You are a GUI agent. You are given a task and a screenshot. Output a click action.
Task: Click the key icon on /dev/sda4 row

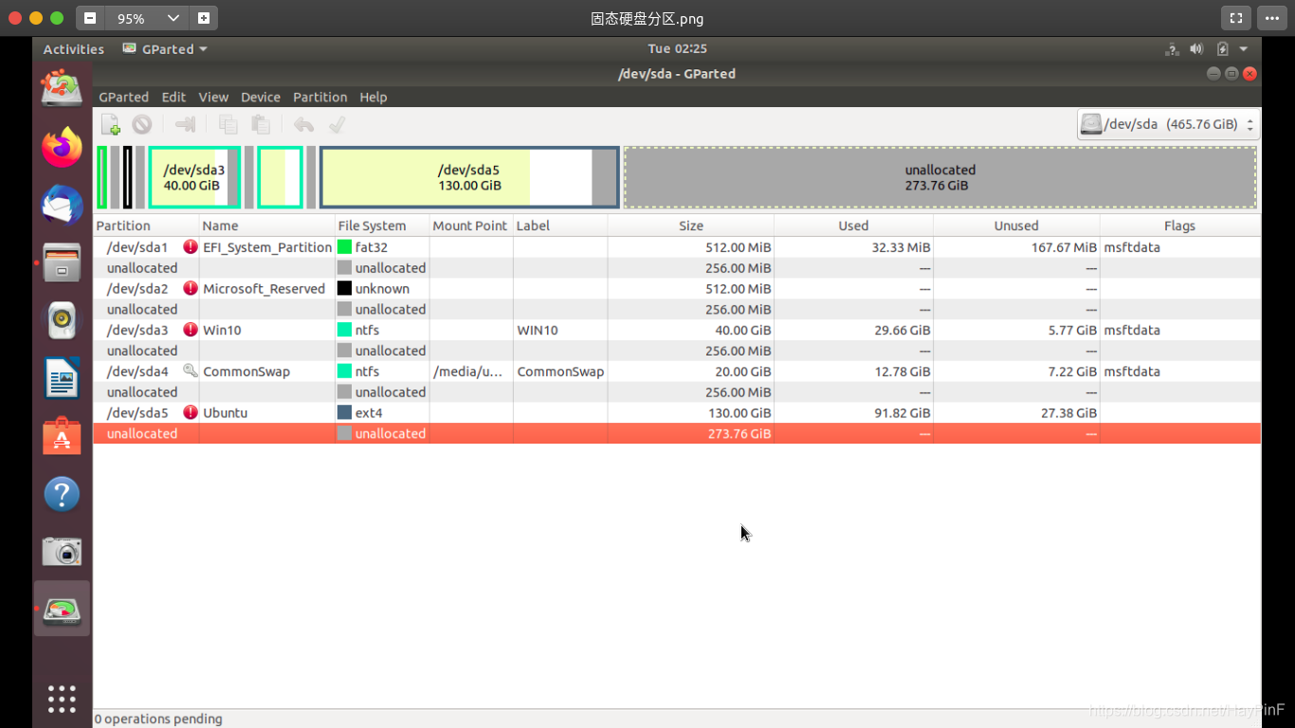click(191, 371)
